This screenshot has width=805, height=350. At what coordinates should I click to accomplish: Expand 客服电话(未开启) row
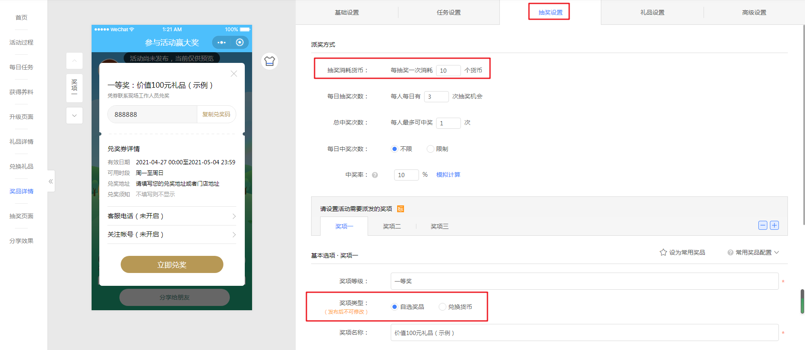click(172, 216)
